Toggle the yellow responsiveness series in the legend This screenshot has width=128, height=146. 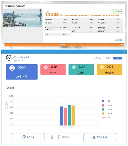tap(103, 114)
